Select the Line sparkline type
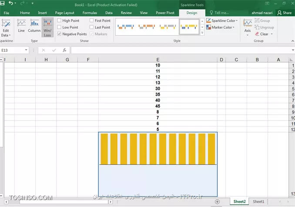 [21, 25]
